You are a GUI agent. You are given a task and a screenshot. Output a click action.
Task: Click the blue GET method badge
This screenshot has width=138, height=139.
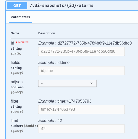click(x=17, y=6)
